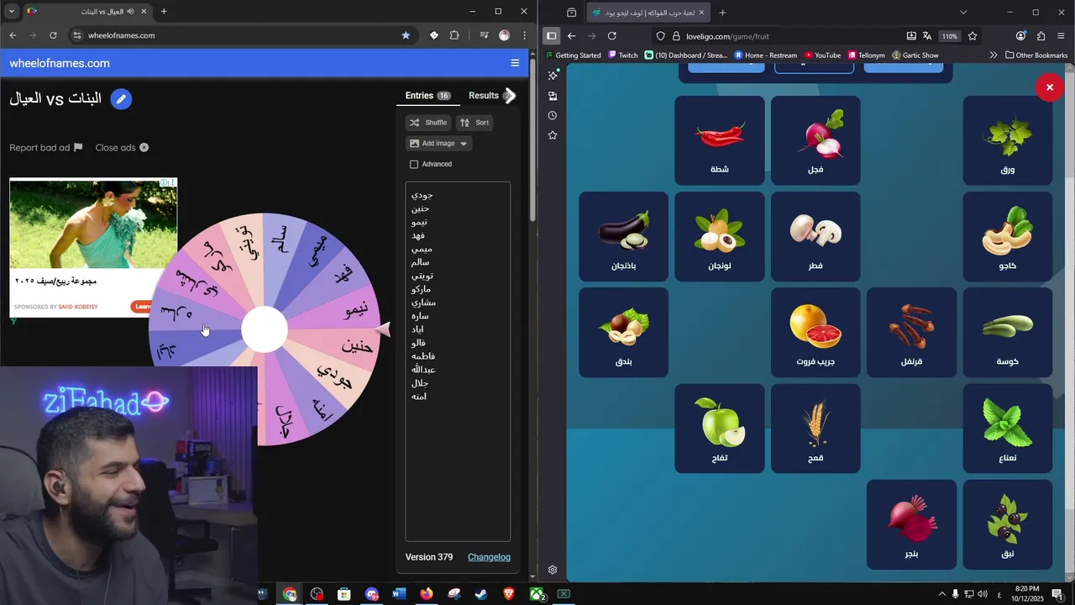The image size is (1075, 605).
Task: Select the قمح wheat card
Action: tap(815, 429)
